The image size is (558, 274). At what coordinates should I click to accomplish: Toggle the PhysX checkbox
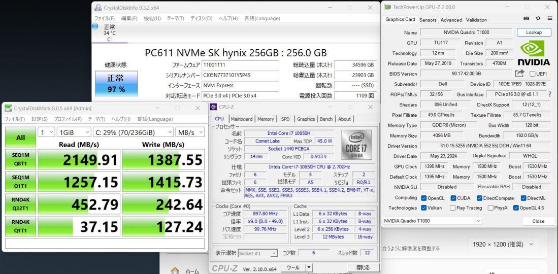click(x=490, y=208)
